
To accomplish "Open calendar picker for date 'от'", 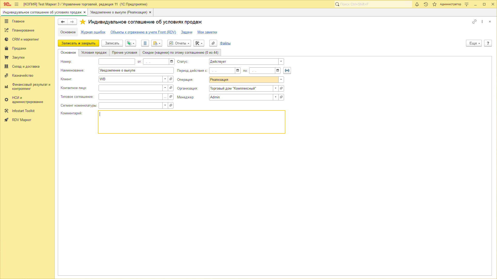I will click(x=171, y=61).
